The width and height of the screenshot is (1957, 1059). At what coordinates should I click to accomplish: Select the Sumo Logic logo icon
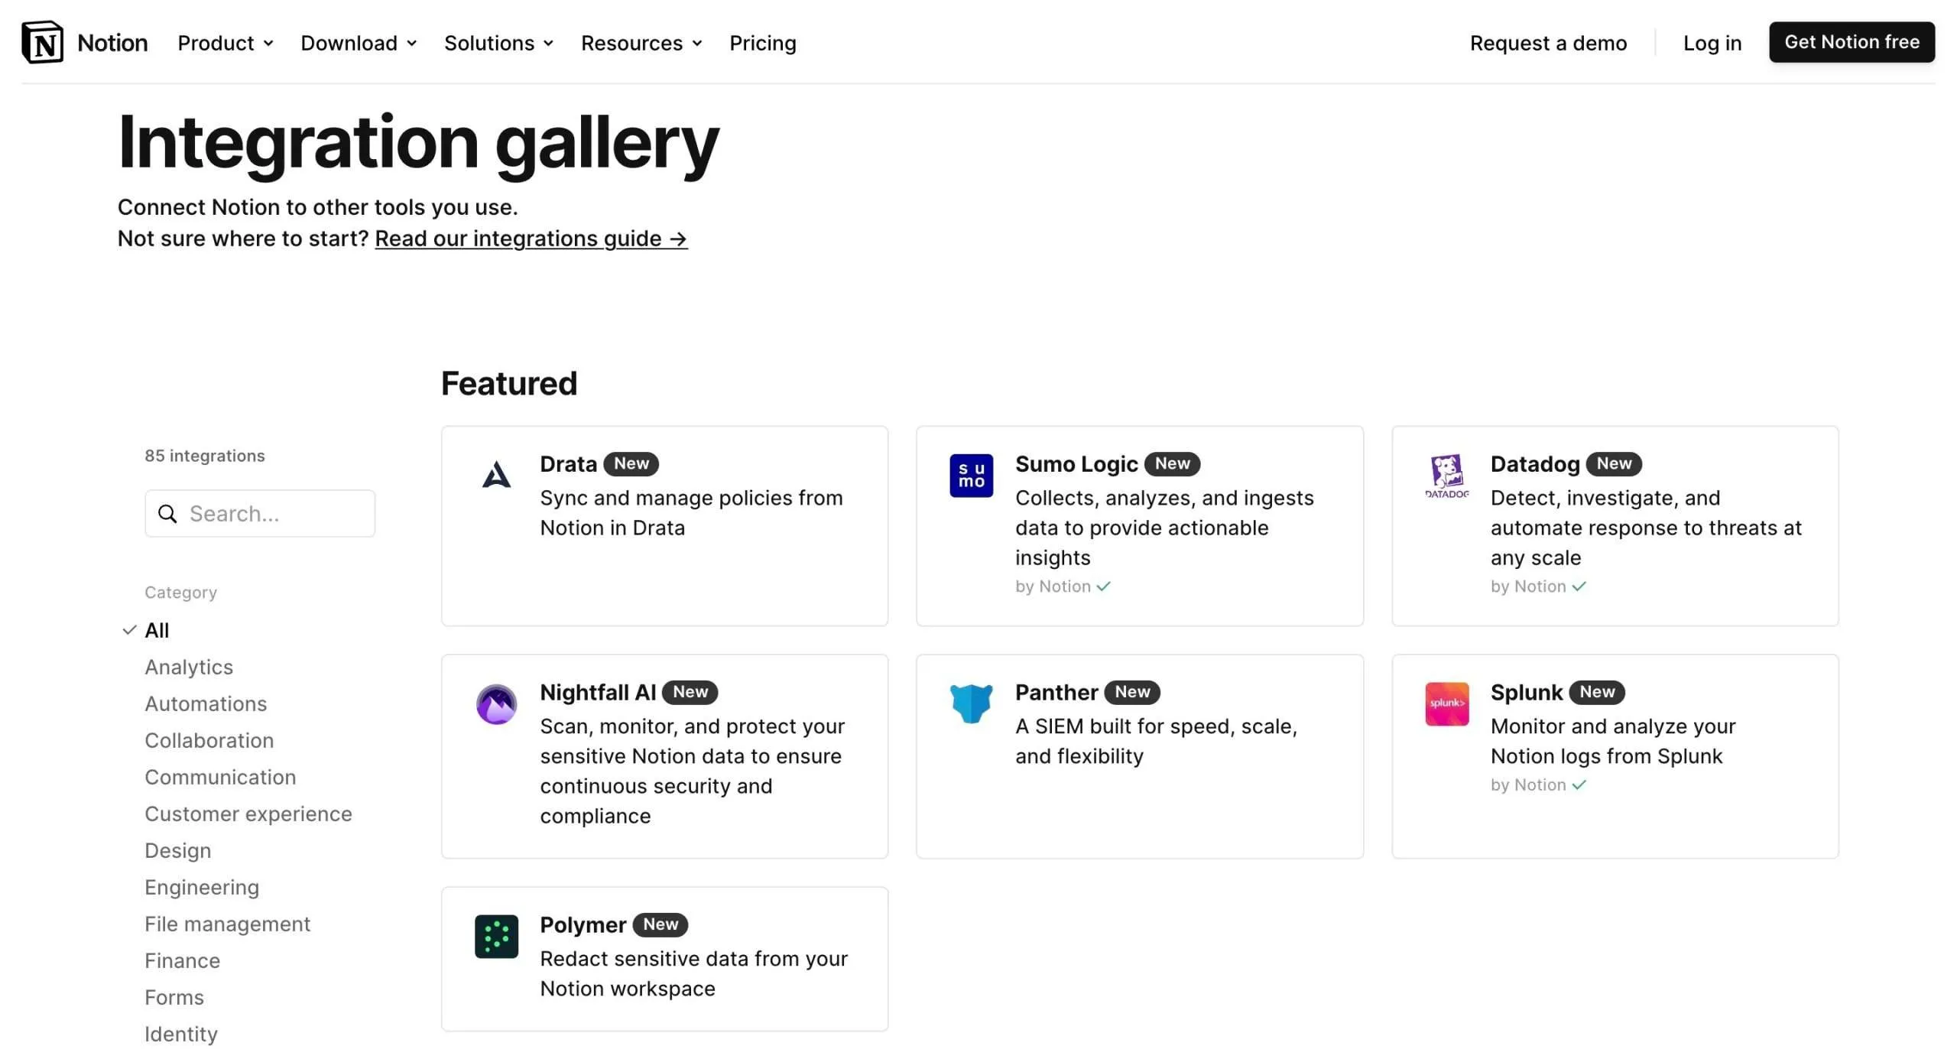point(971,476)
